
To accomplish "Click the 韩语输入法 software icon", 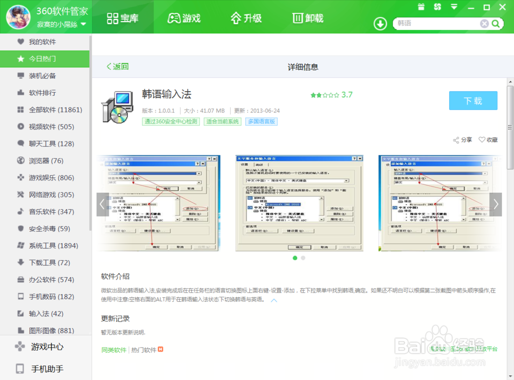I will tap(117, 107).
